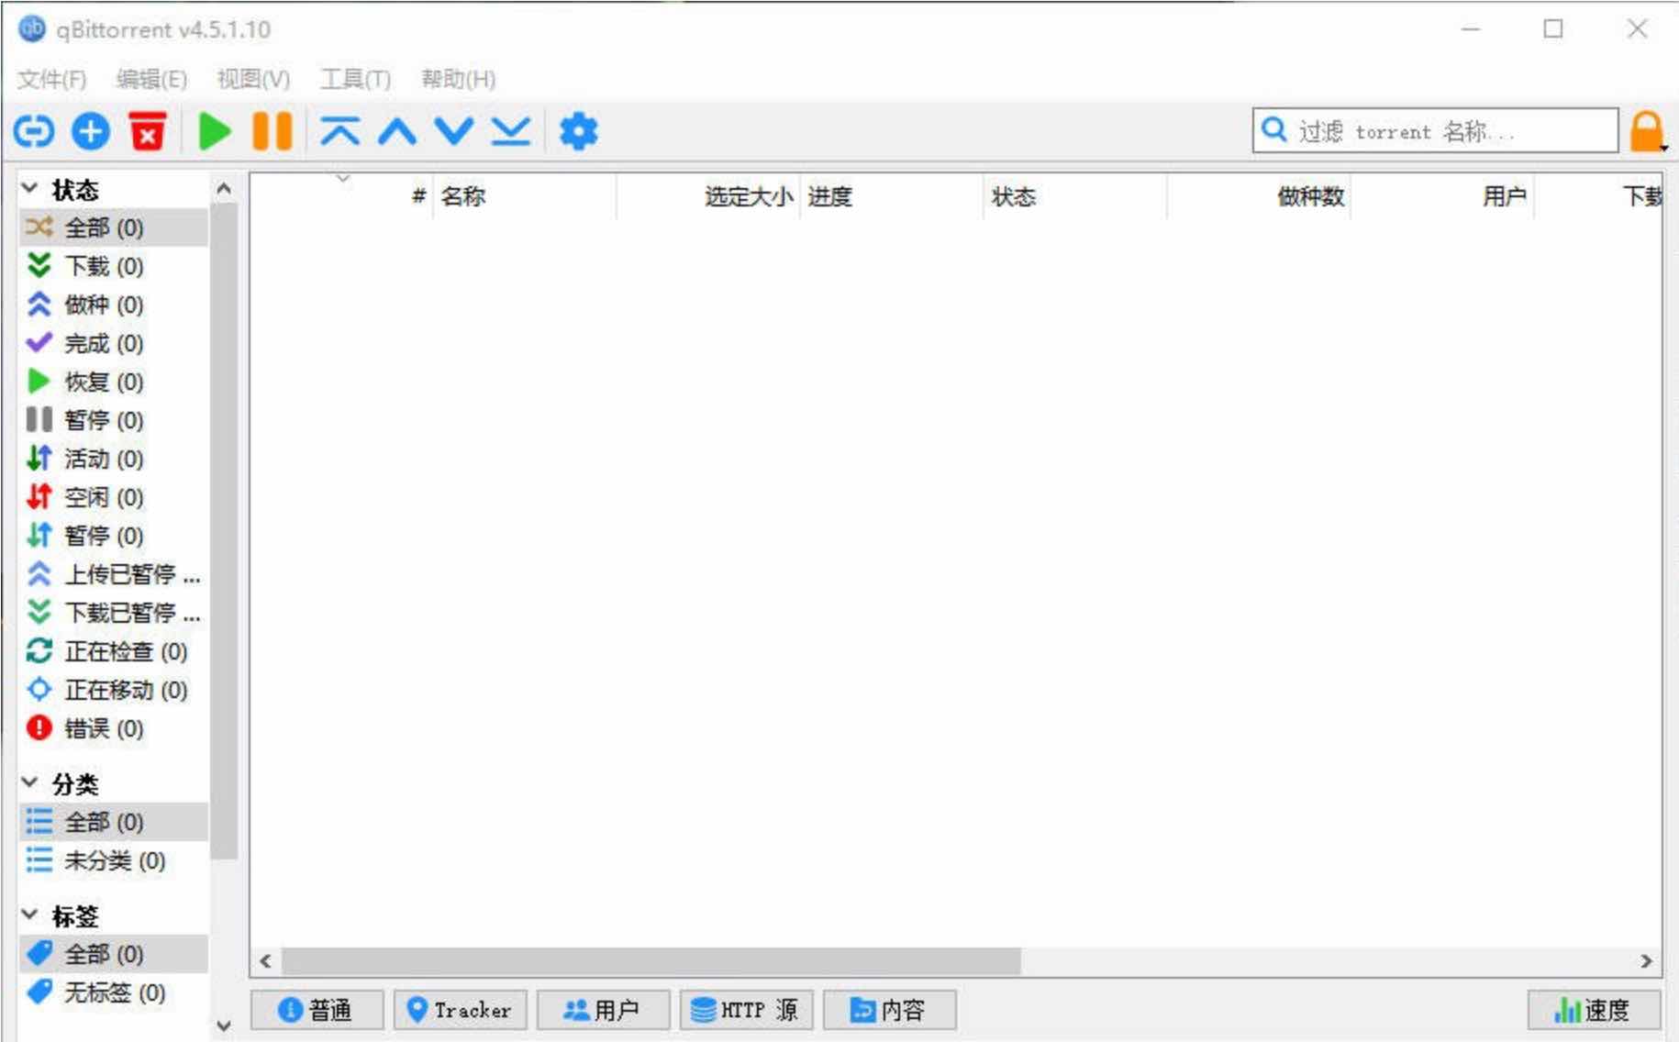Move torrent to bottom of queue
Screen dimensions: 1679x1042
511,131
